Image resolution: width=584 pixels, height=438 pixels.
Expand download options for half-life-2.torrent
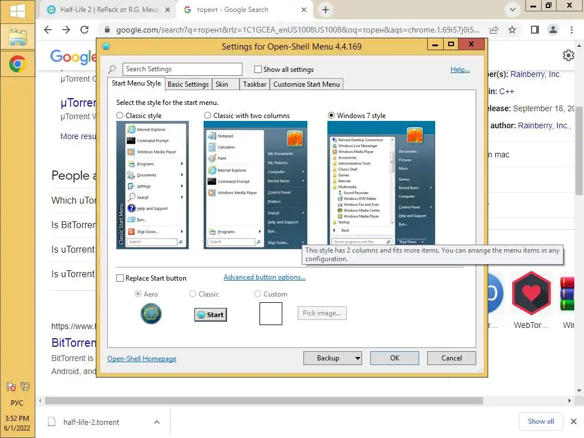(x=157, y=422)
